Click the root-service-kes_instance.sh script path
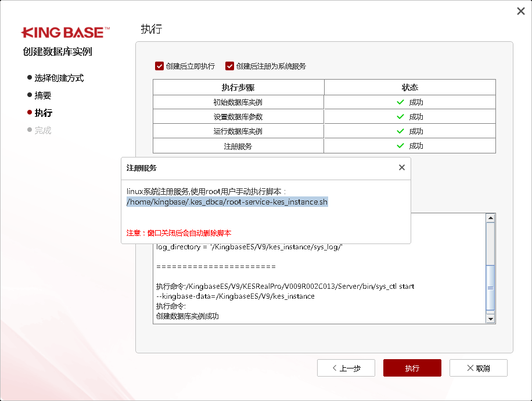Viewport: 532px width, 401px height. [x=227, y=202]
